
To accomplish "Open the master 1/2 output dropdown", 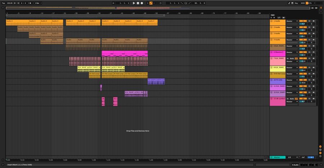I will [x=292, y=157].
